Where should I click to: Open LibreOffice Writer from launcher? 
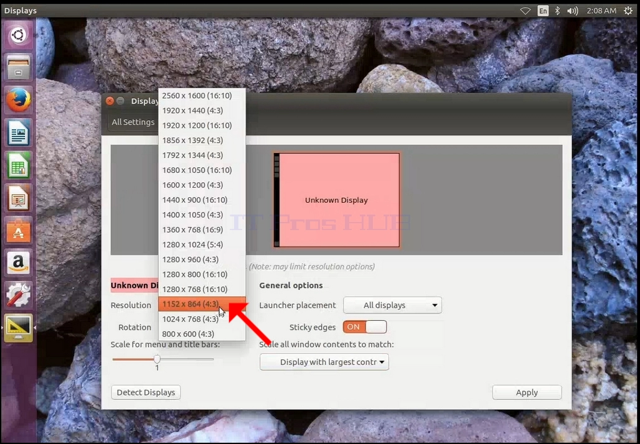click(18, 132)
